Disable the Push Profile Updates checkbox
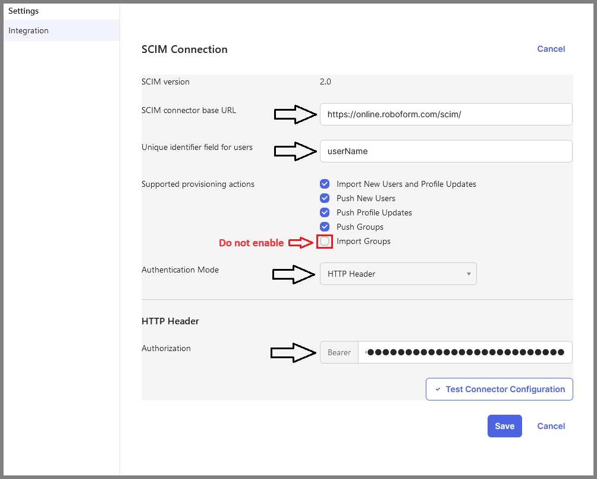This screenshot has height=479, width=597. [x=325, y=212]
